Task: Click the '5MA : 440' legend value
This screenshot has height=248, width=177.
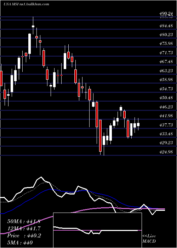Action: [x=20, y=242]
